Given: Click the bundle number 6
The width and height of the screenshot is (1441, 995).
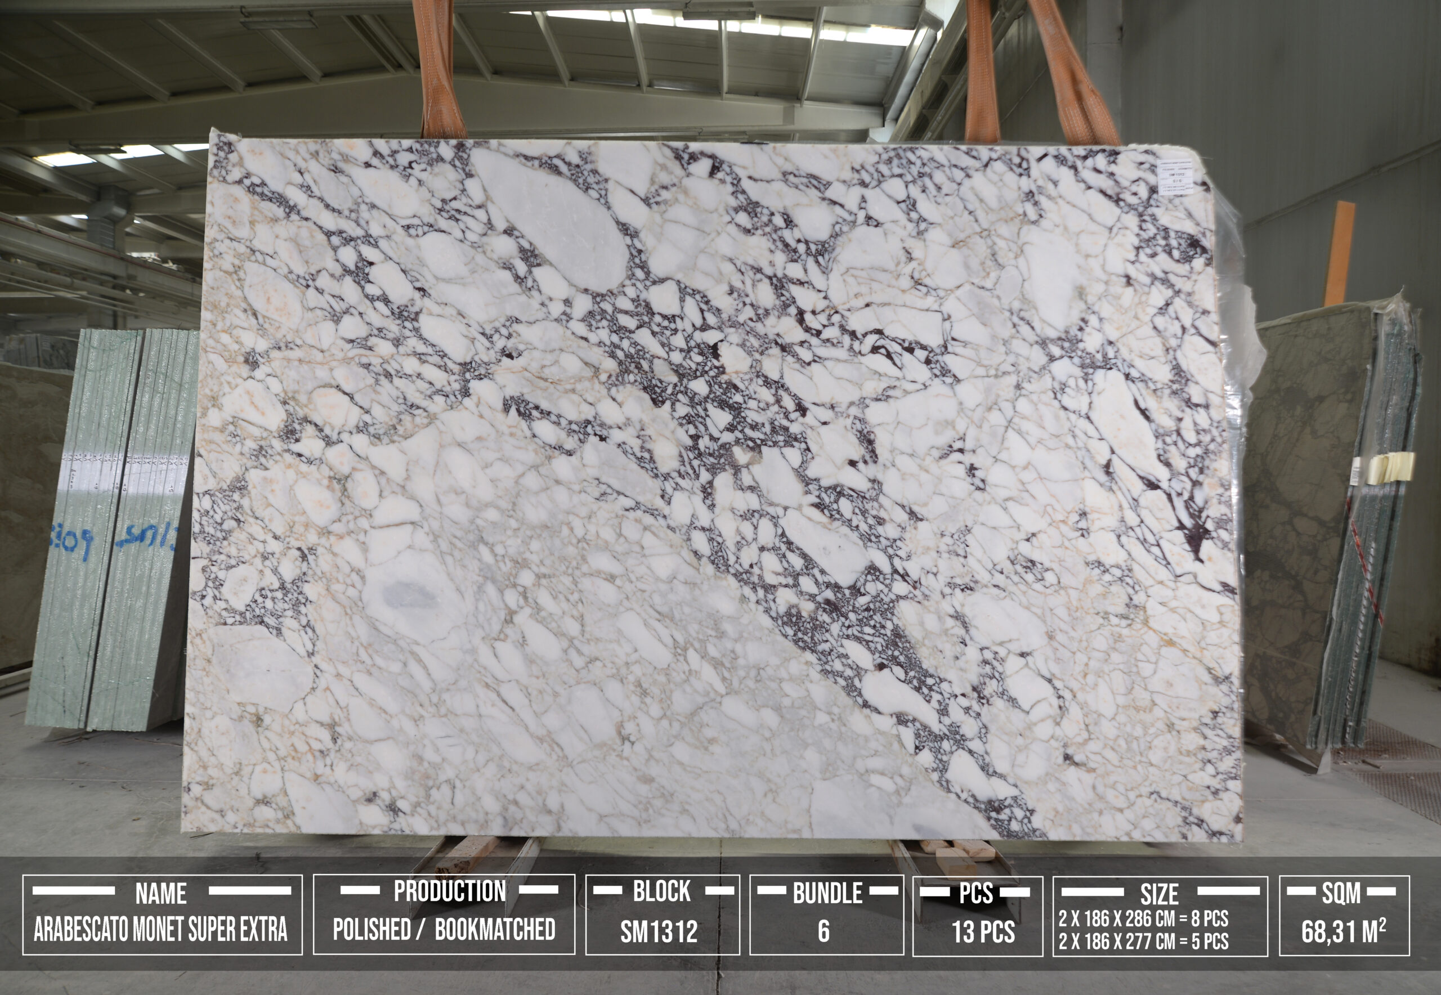Looking at the screenshot, I should click(824, 932).
